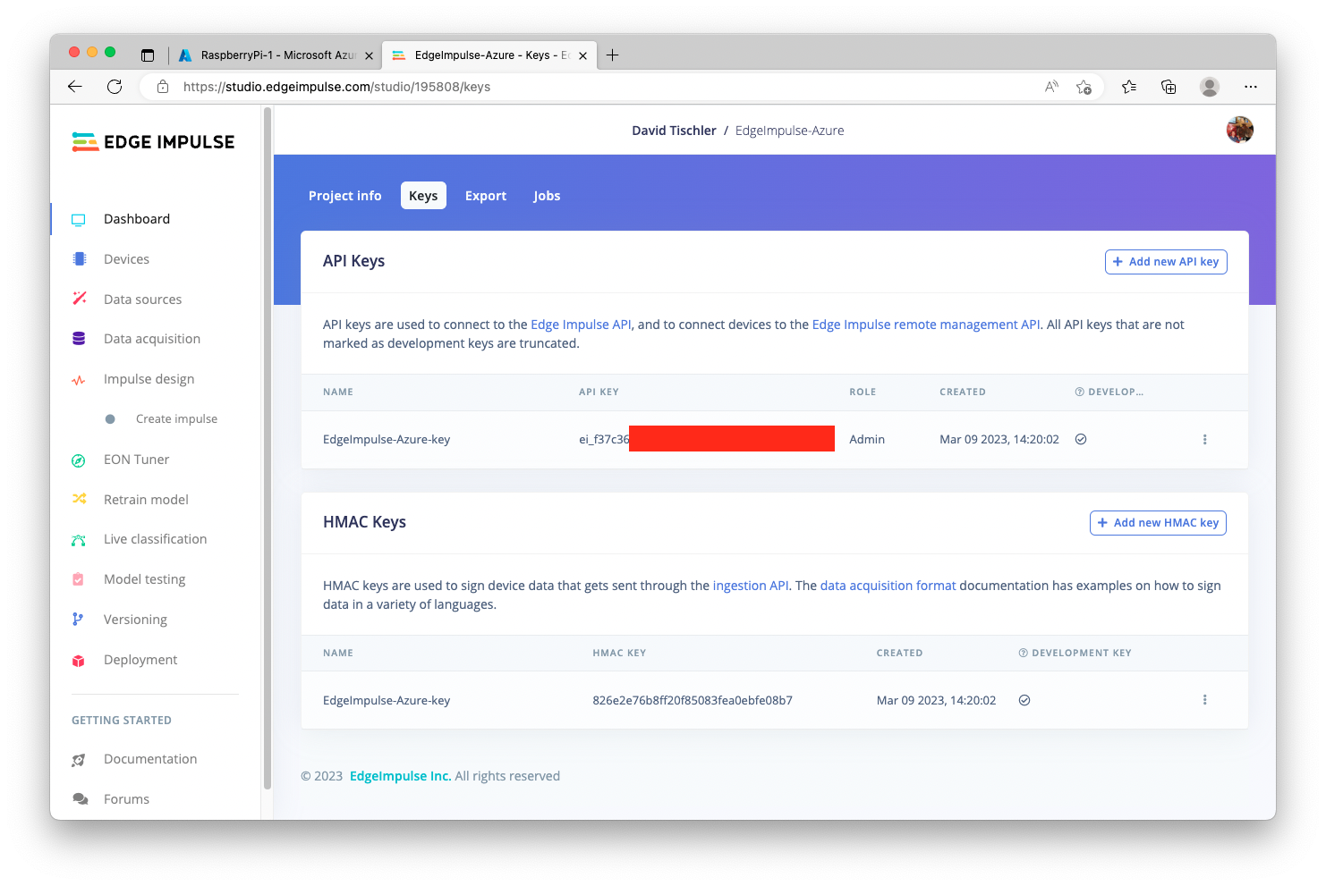Open Create impulse sub-item
1326x886 pixels.
coord(176,419)
